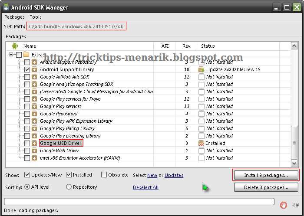Click the Google Play Billing Library package icon
This screenshot has width=304, height=216.
(34, 128)
